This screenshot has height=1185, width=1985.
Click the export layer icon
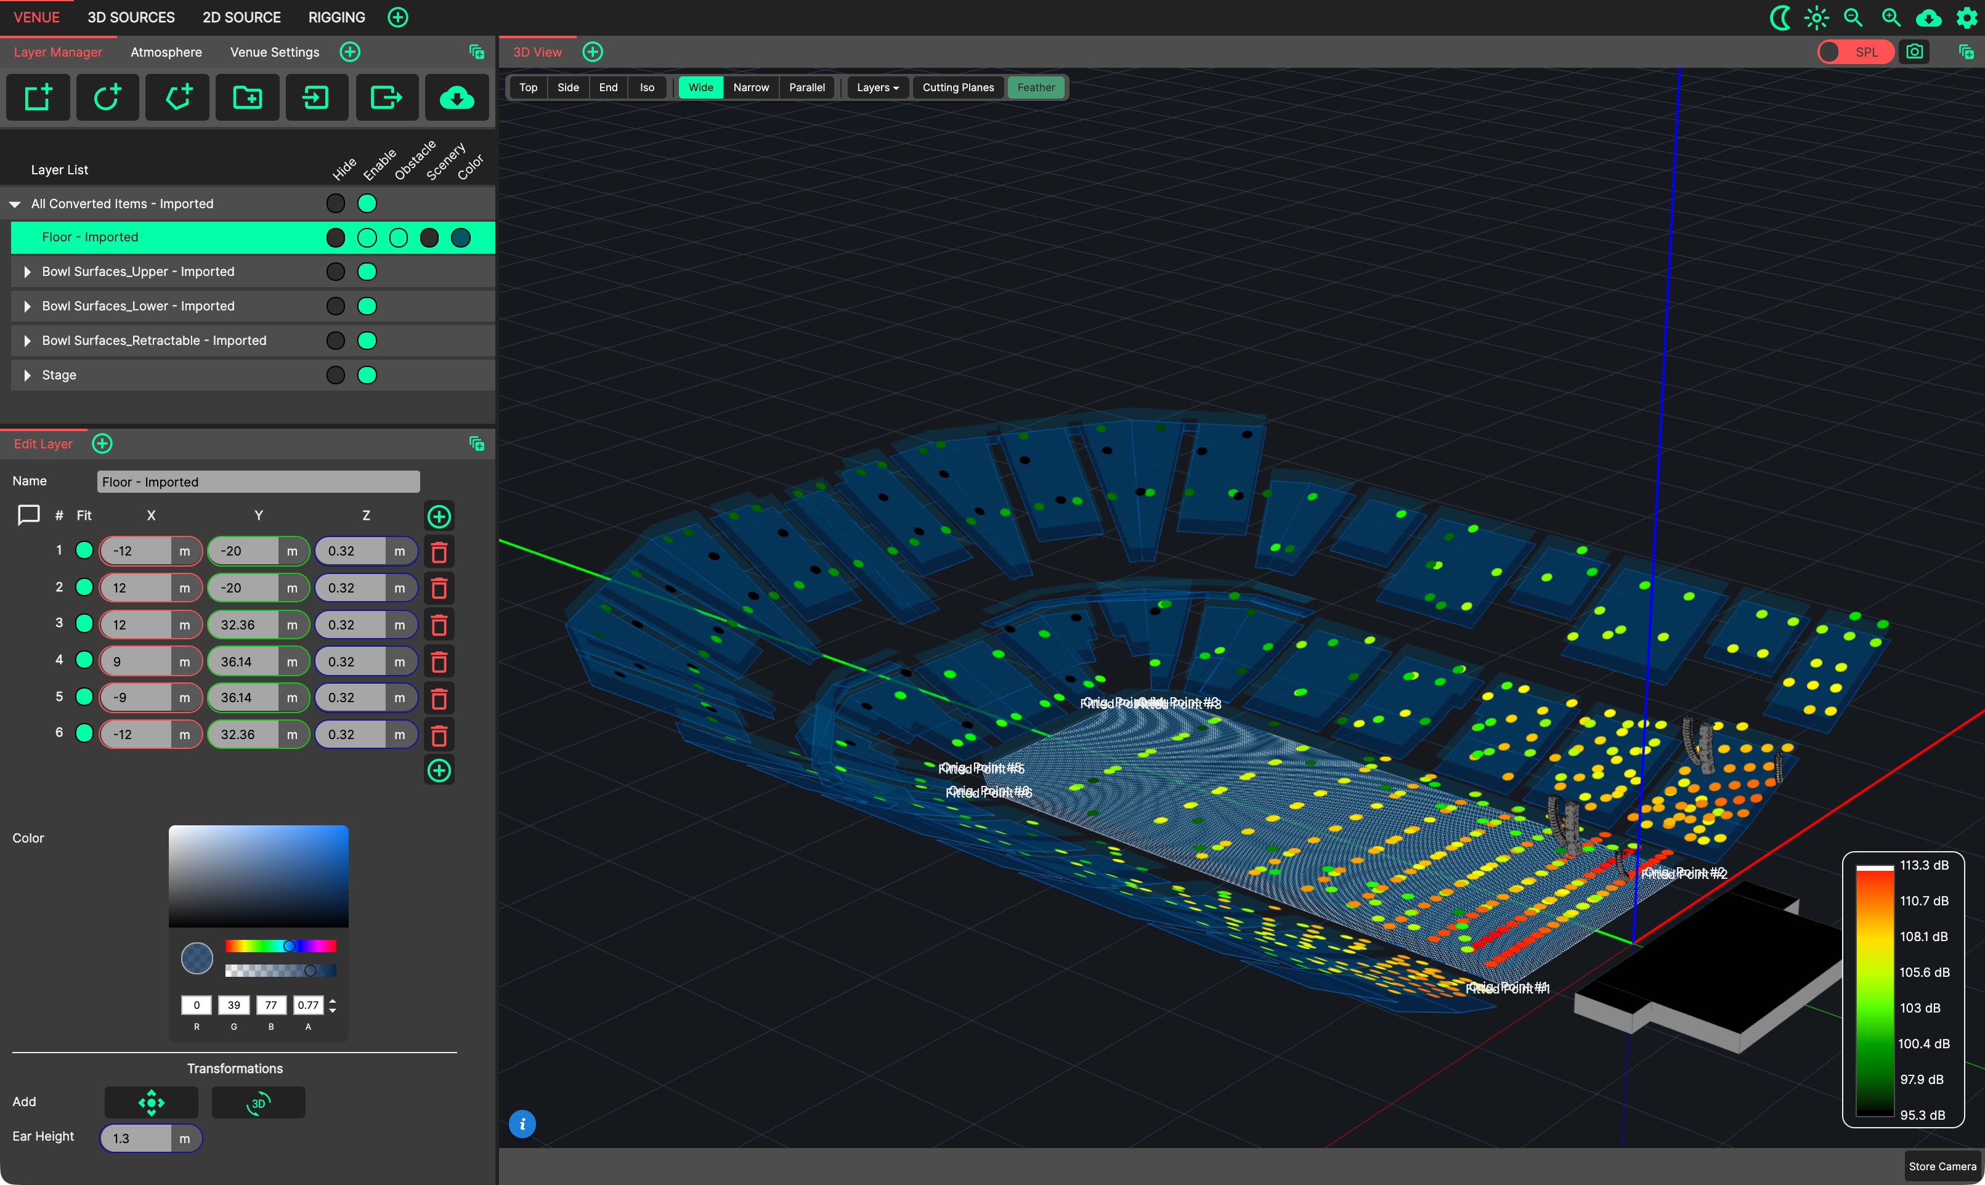tap(387, 97)
